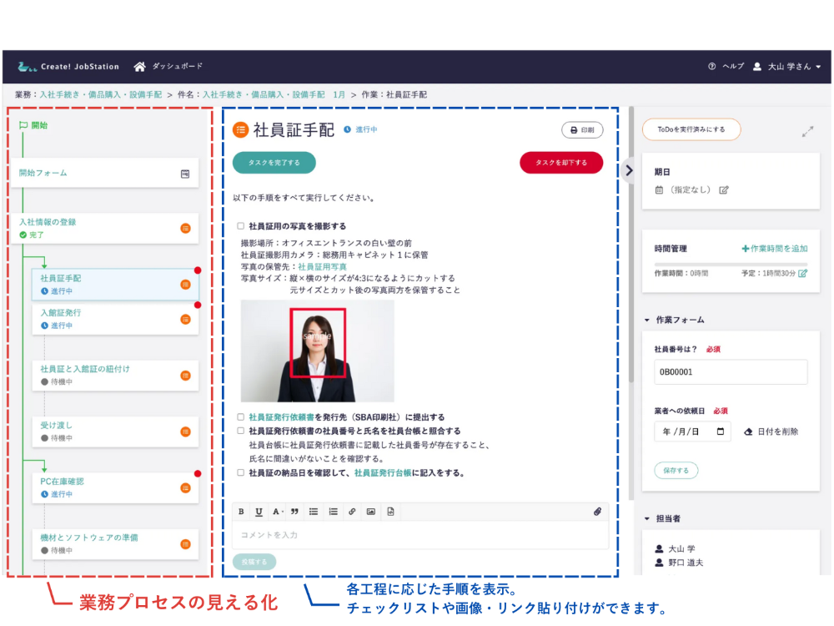Collapse the 担当者 section
The height and width of the screenshot is (626, 834).
pos(647,518)
